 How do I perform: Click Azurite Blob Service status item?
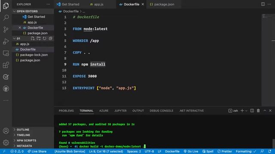pos(70,151)
